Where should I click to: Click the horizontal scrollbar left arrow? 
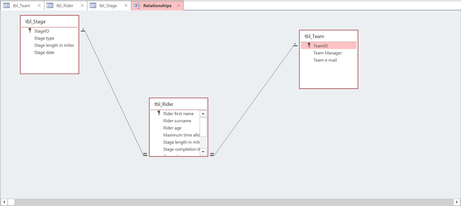(x=4, y=202)
